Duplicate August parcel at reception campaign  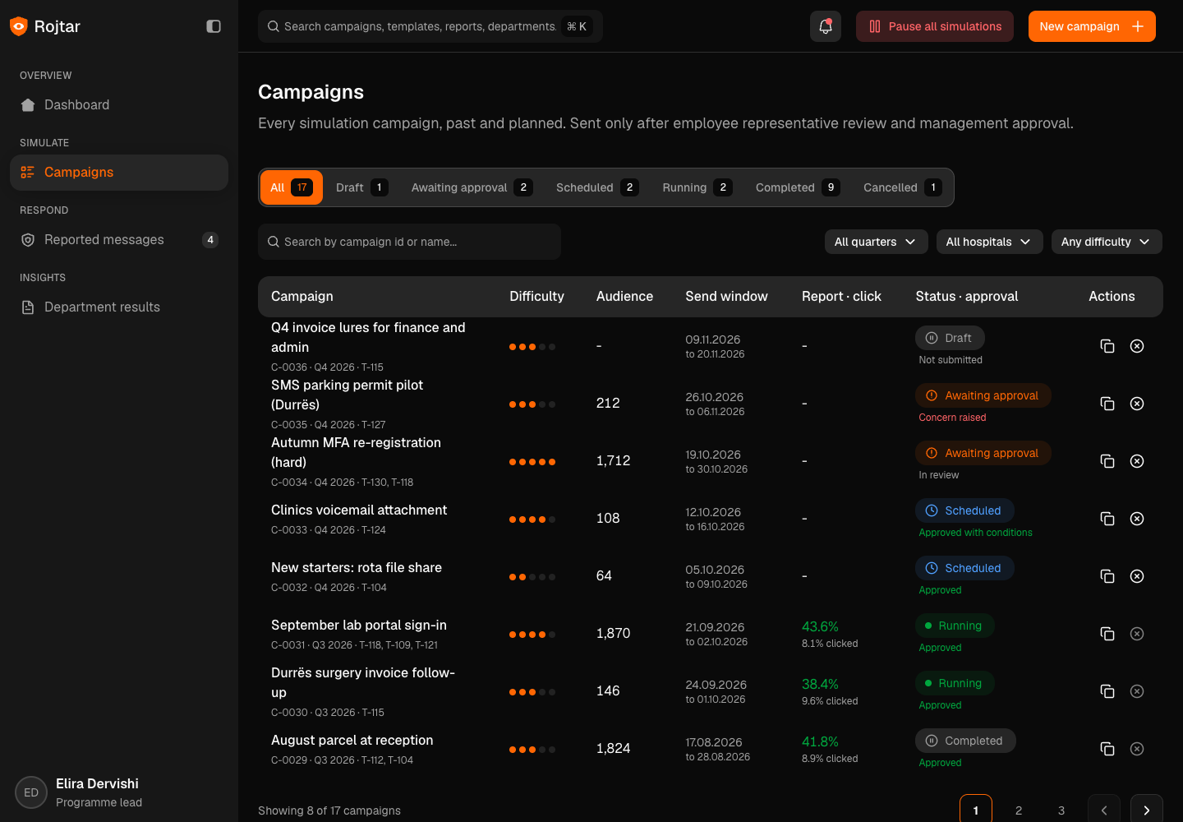pos(1107,749)
